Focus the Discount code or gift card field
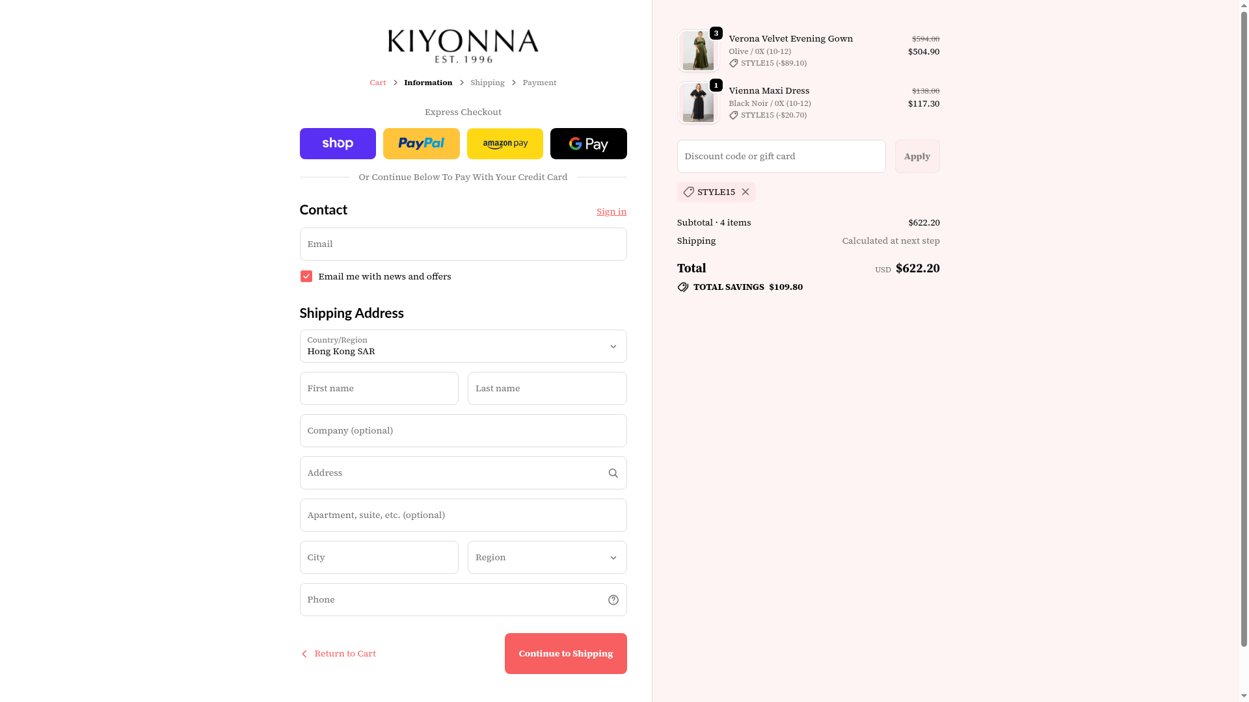This screenshot has width=1249, height=702. (781, 157)
